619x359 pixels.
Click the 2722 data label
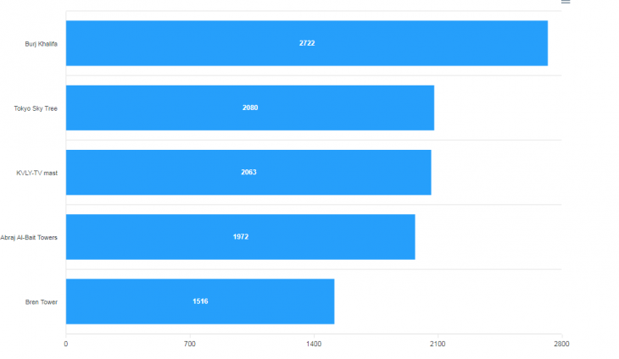tap(307, 43)
